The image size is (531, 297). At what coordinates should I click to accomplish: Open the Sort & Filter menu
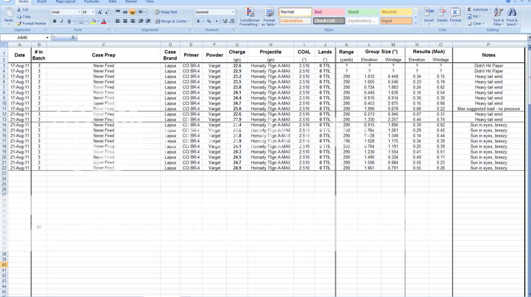498,17
